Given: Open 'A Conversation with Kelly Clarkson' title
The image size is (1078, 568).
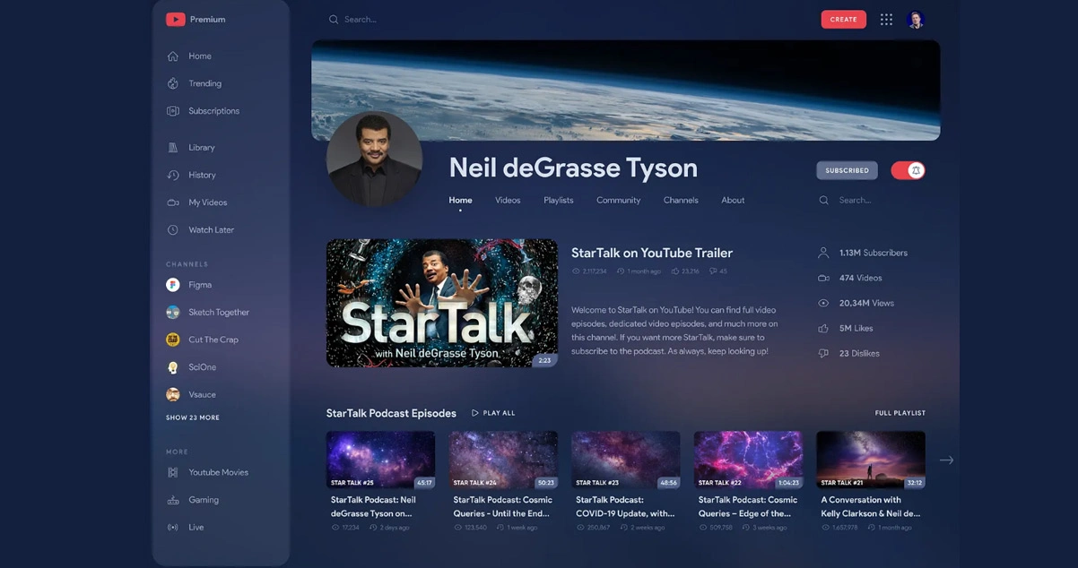Looking at the screenshot, I should click(x=871, y=507).
